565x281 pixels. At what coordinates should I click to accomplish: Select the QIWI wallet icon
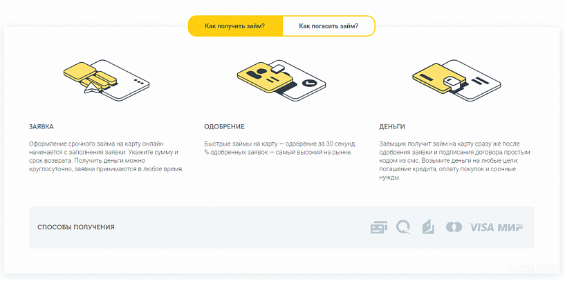[x=403, y=227]
